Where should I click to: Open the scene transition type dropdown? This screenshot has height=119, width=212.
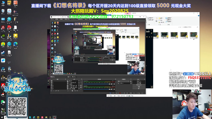pos(123,81)
